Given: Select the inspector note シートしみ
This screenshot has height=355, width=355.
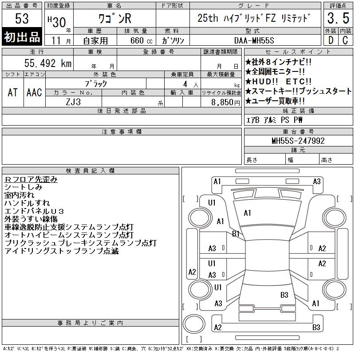Looking at the screenshot, I should tap(24, 187).
